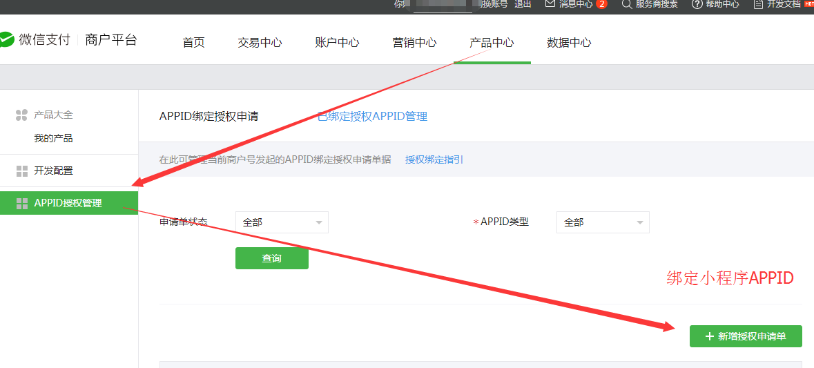Click 消息中心 link

576,4
